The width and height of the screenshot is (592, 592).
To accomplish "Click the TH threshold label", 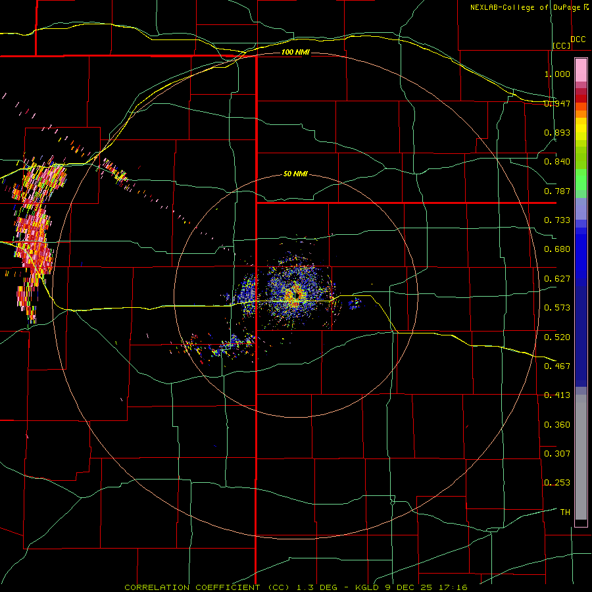I will pyautogui.click(x=565, y=512).
